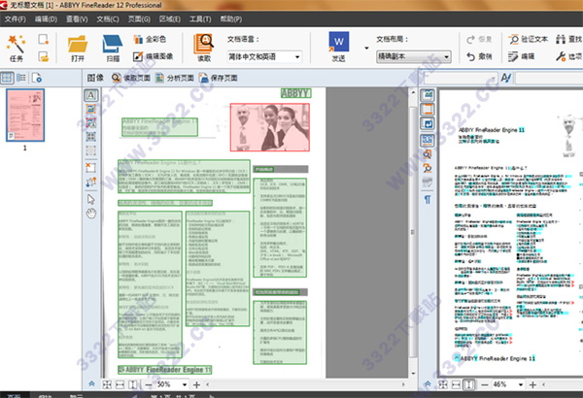
Task: Toggle third view icon in text pane sidebar
Action: tap(428, 123)
